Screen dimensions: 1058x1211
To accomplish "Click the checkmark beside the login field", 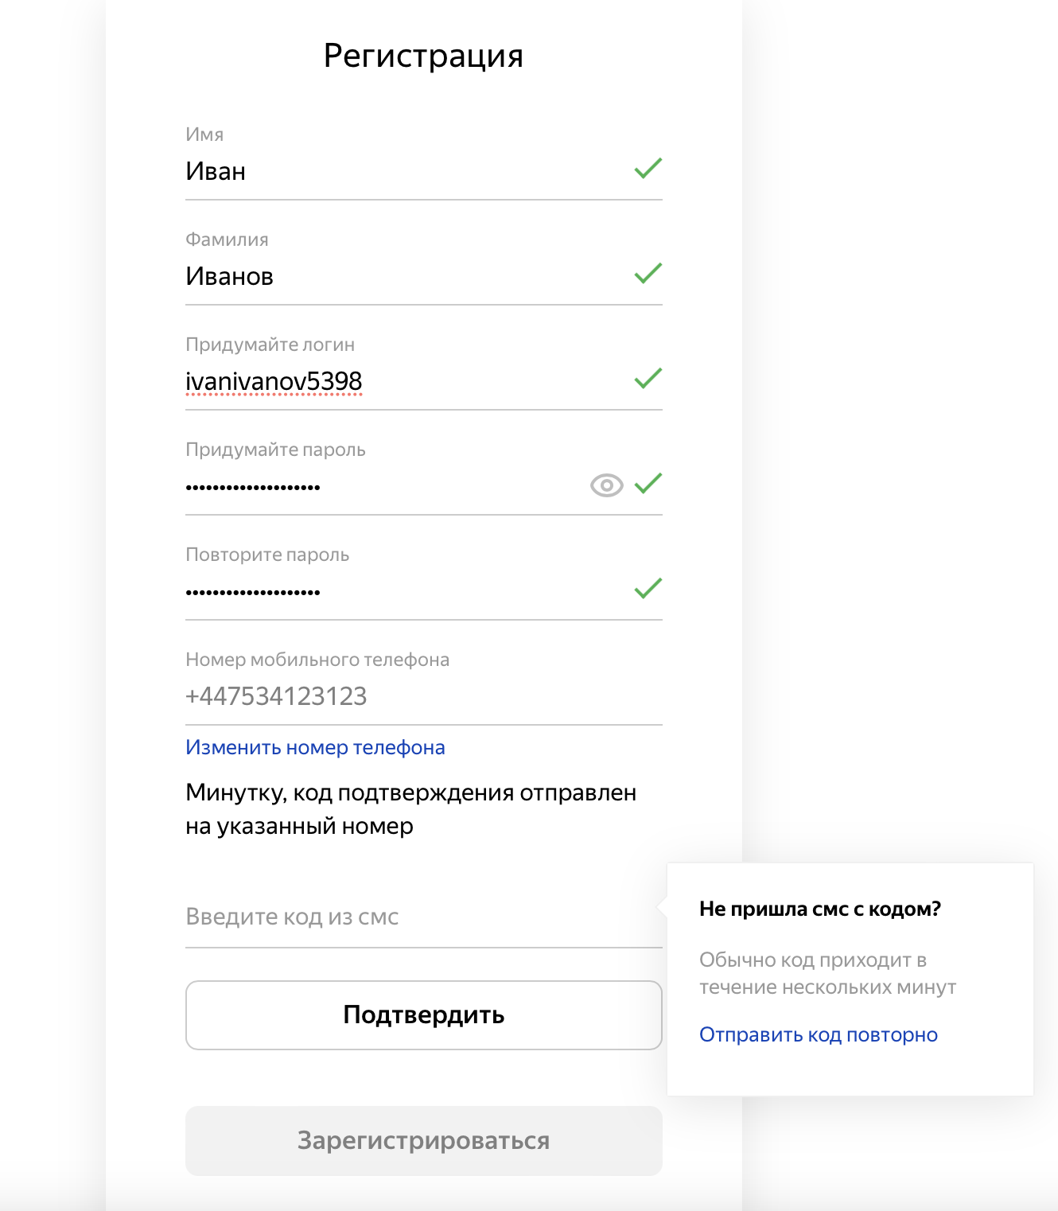I will coord(648,379).
